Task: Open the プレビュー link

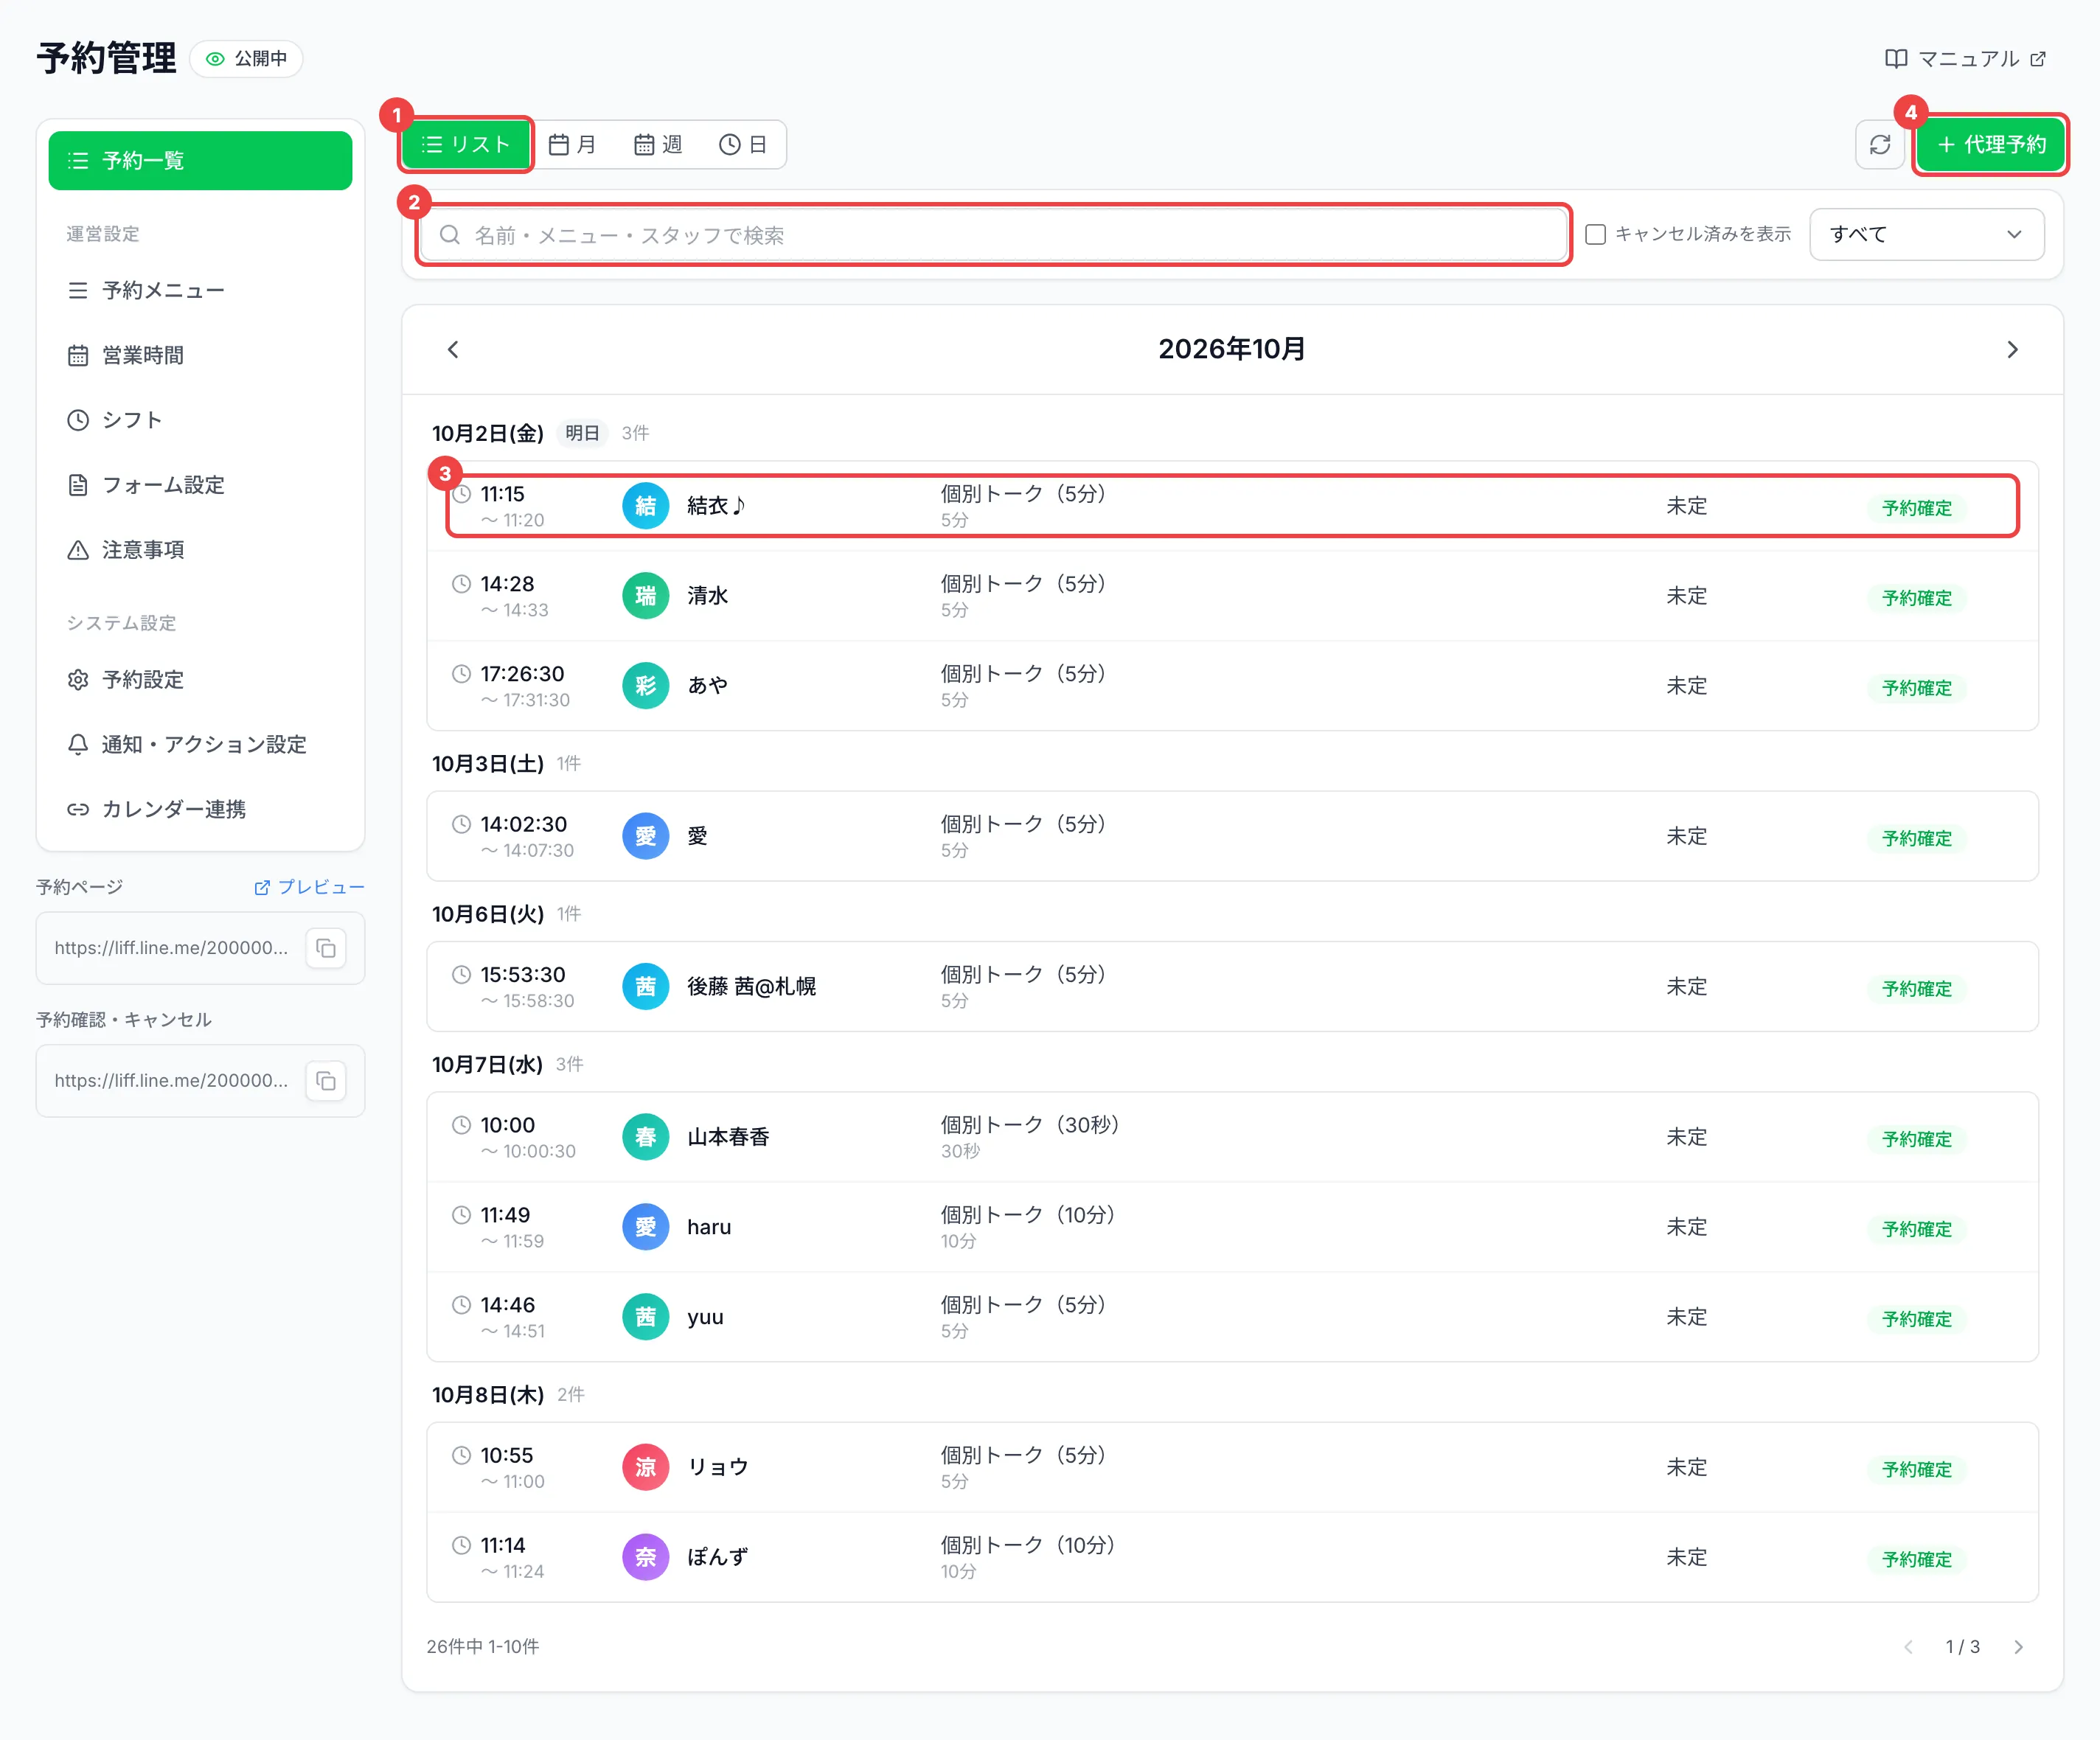Action: point(309,887)
